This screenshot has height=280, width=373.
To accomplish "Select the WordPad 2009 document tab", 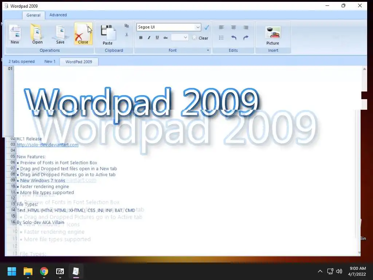I will point(79,62).
